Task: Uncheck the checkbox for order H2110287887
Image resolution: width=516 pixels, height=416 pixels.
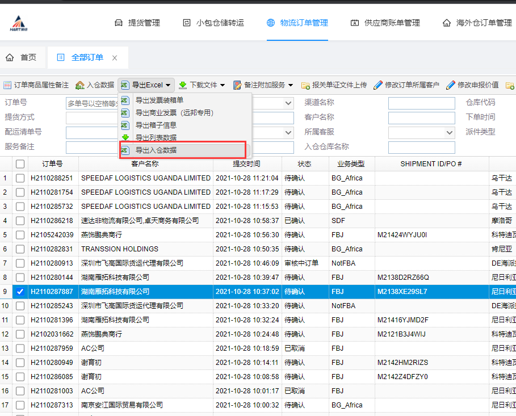Action: [20, 292]
